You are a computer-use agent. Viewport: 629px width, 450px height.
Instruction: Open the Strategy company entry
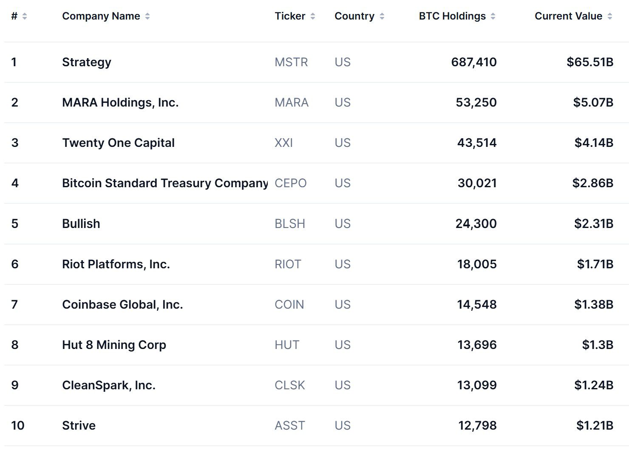(87, 62)
